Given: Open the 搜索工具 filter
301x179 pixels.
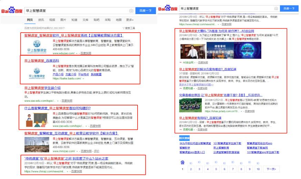Looking at the screenshot, I should (x=129, y=28).
